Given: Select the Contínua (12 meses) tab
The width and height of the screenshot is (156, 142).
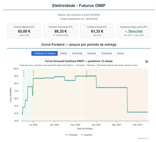Looking at the screenshot, I should [x=44, y=53].
